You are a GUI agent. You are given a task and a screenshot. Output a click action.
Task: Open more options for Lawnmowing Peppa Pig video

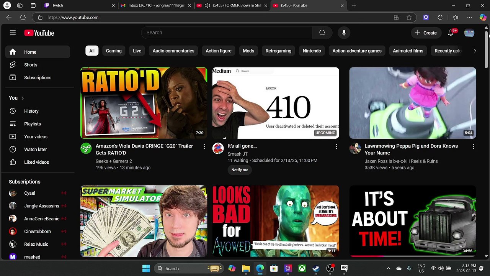[x=474, y=146]
